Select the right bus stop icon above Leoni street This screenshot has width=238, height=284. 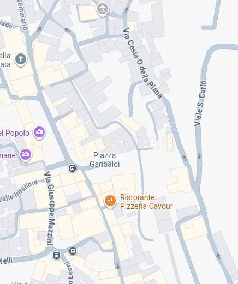(73, 251)
